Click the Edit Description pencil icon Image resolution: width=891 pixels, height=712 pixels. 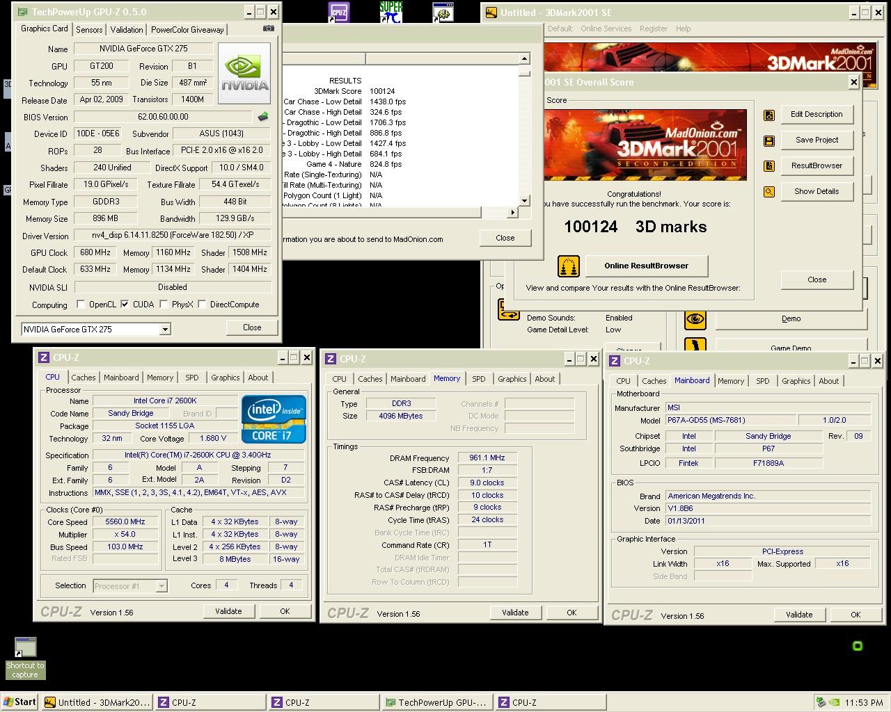[x=769, y=115]
